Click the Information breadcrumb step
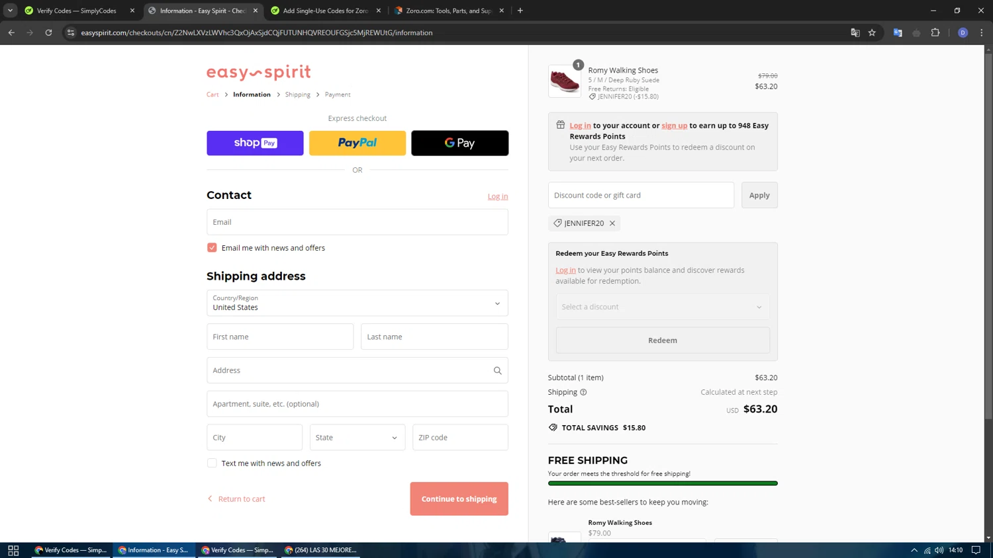 coord(252,95)
